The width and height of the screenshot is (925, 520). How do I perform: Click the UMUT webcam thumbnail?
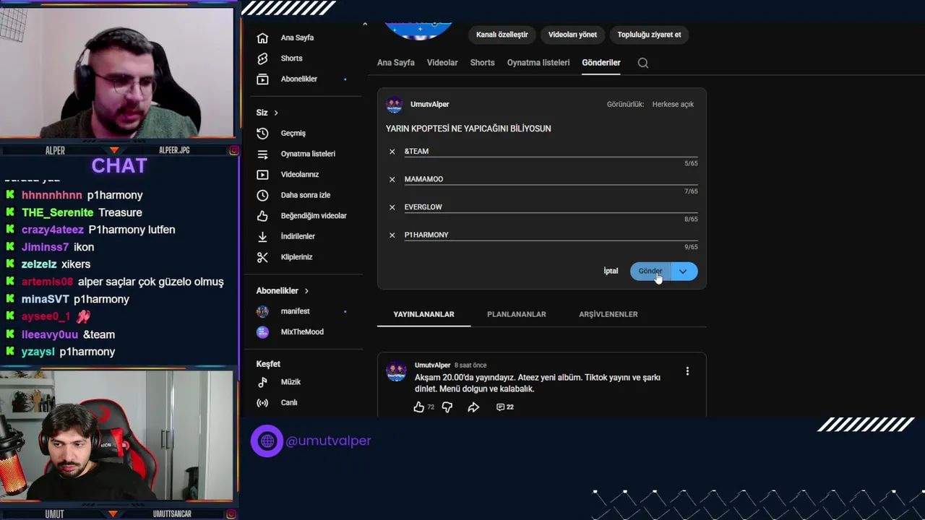click(117, 435)
